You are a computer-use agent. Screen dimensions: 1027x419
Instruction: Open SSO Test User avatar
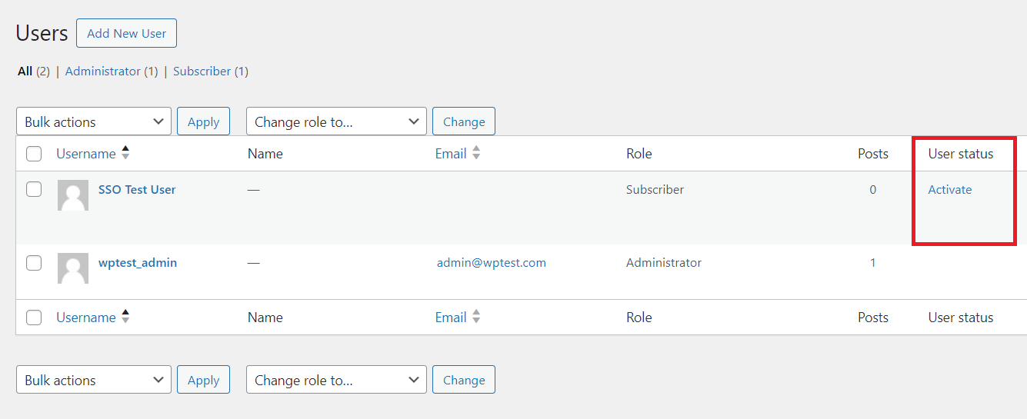[x=73, y=195]
